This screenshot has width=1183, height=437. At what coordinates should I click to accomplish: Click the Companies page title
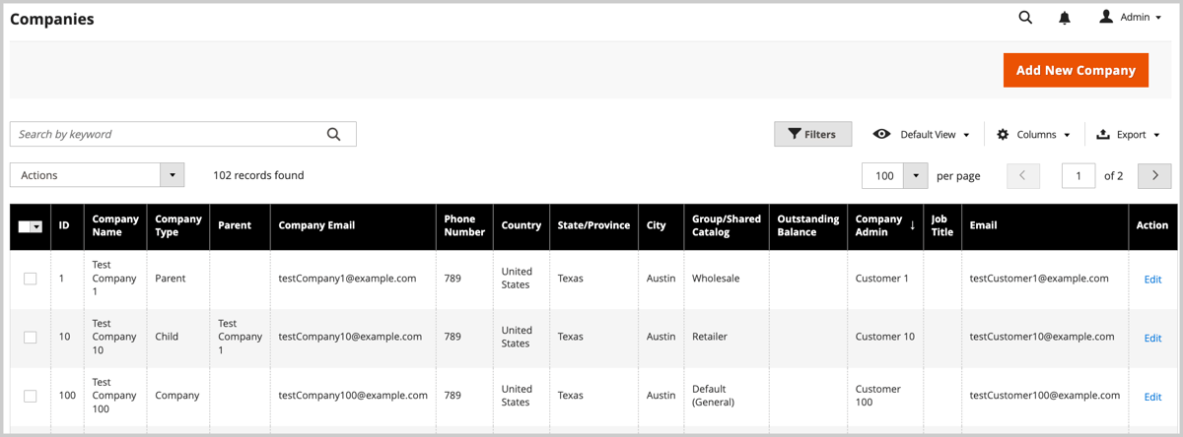pyautogui.click(x=52, y=19)
